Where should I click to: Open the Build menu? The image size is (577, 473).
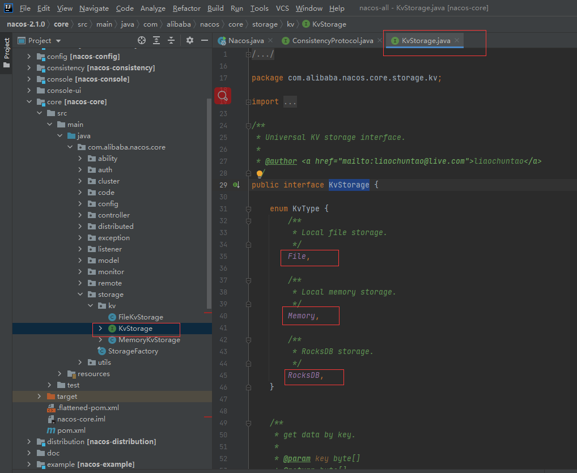(x=215, y=8)
